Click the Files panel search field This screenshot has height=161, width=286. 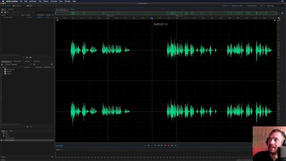pyautogui.click(x=43, y=12)
